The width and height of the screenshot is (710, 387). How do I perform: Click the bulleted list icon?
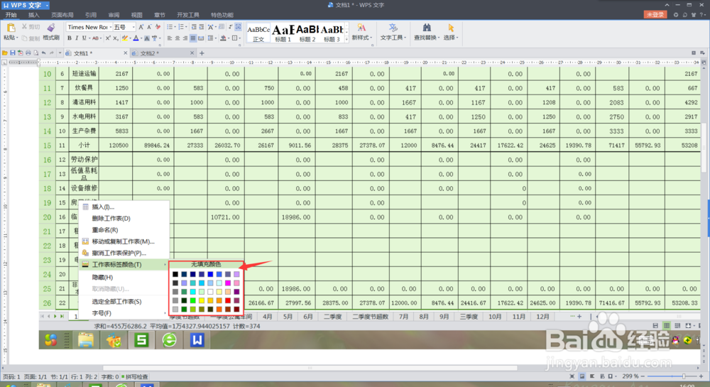[x=170, y=27]
